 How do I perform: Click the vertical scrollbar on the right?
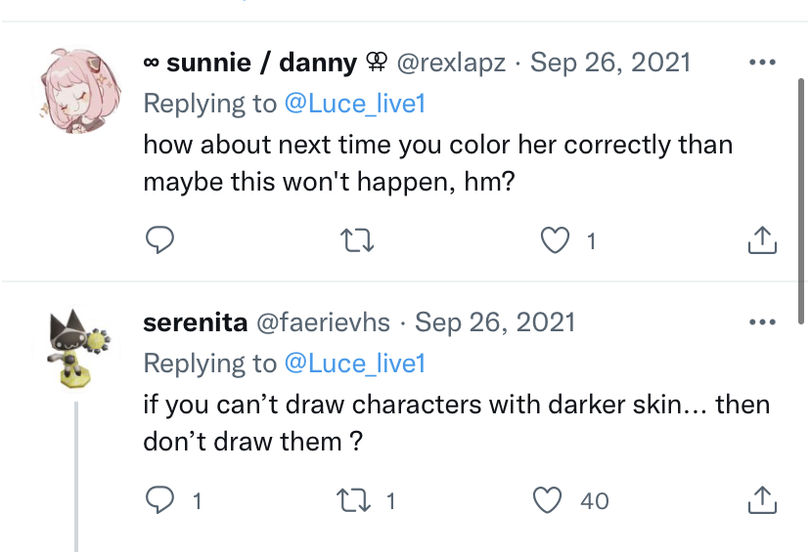pyautogui.click(x=801, y=195)
